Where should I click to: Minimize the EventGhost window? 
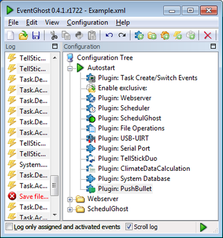[x=172, y=11]
